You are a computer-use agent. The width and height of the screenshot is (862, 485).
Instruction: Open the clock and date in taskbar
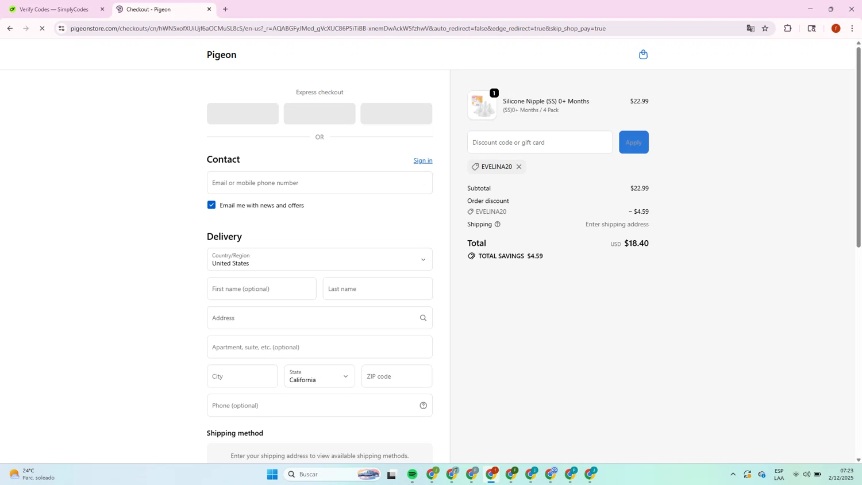(841, 474)
